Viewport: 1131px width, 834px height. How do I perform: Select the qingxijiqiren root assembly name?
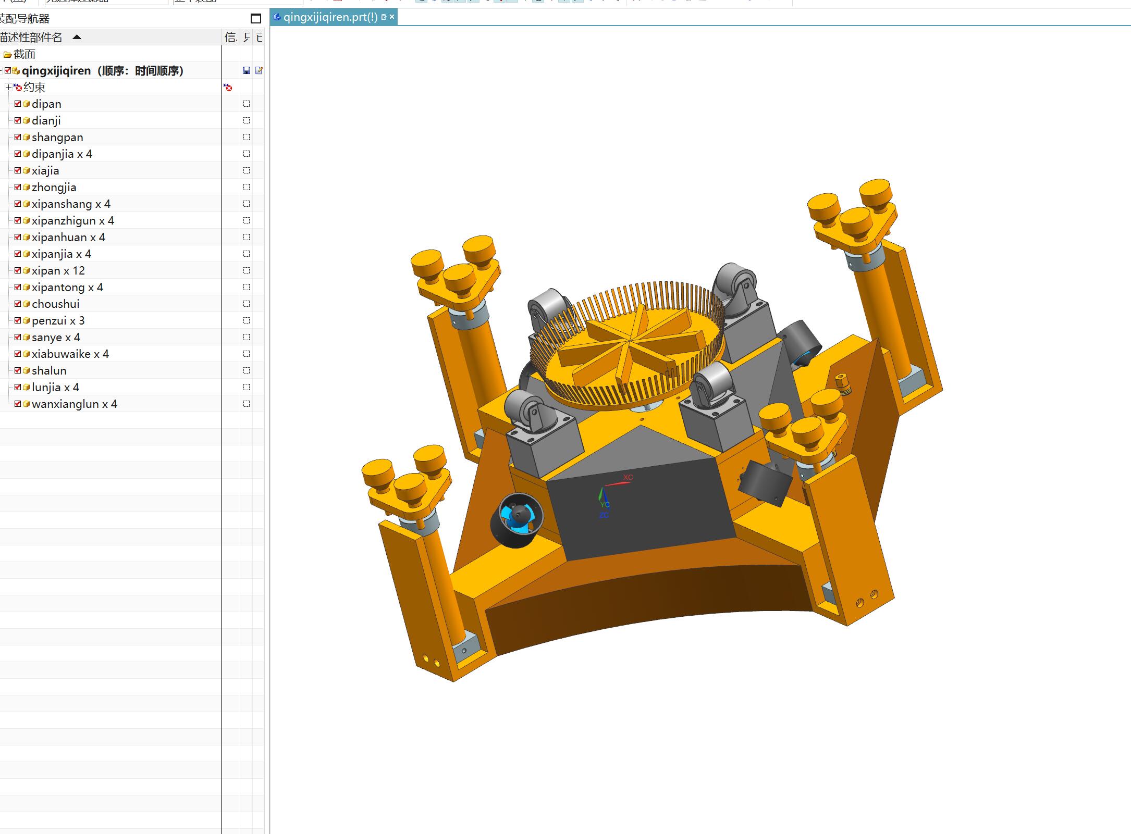103,71
